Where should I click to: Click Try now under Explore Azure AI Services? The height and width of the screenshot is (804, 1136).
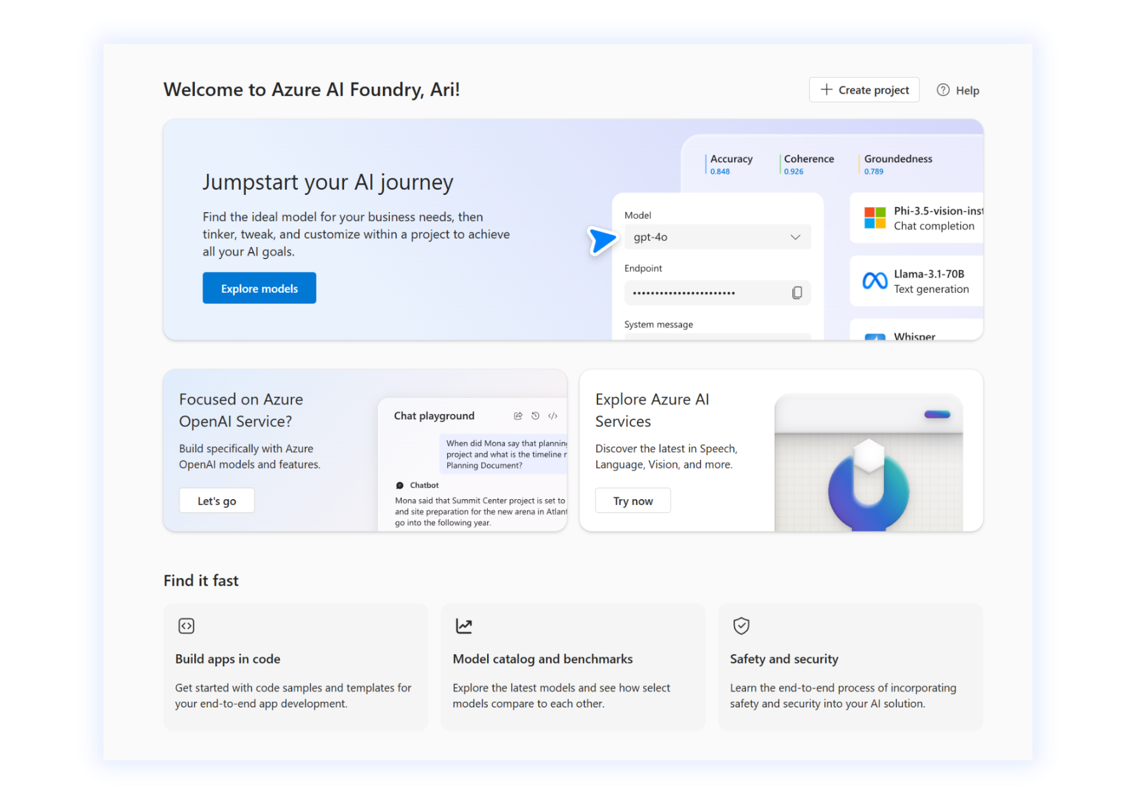click(x=632, y=500)
